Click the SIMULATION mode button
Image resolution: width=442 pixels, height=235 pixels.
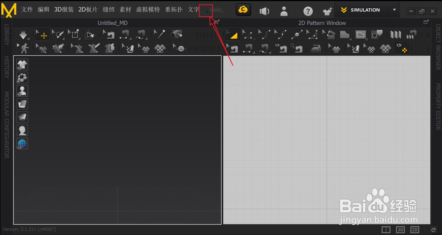362,10
